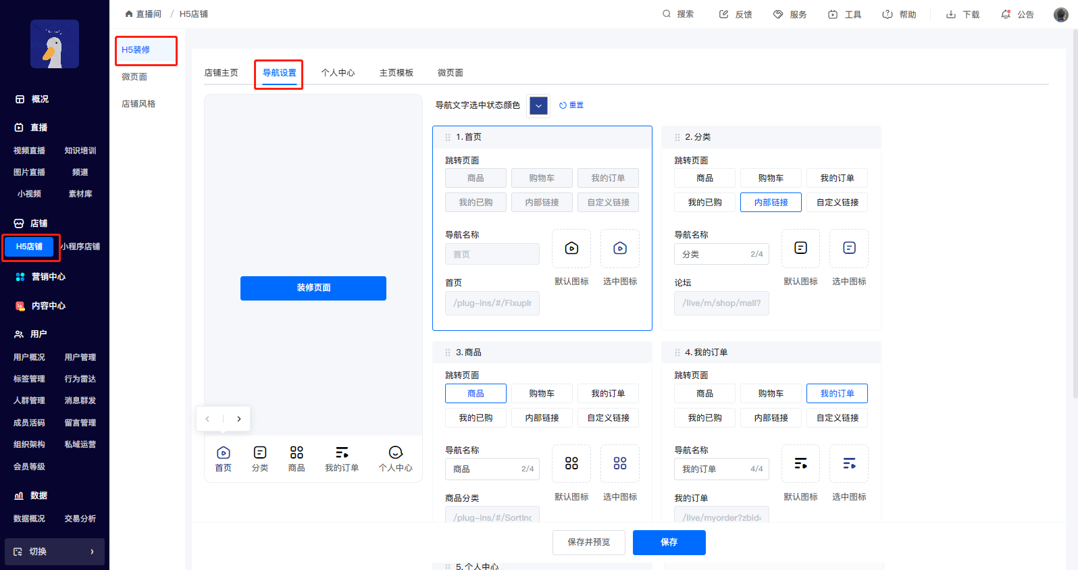
Task: Open navigation text color dropdown
Action: pyautogui.click(x=538, y=105)
